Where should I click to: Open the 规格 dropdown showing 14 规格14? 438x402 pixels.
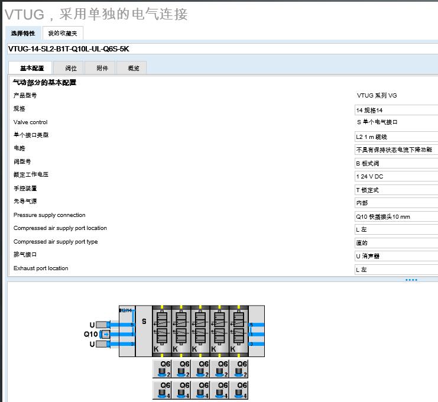[396, 110]
